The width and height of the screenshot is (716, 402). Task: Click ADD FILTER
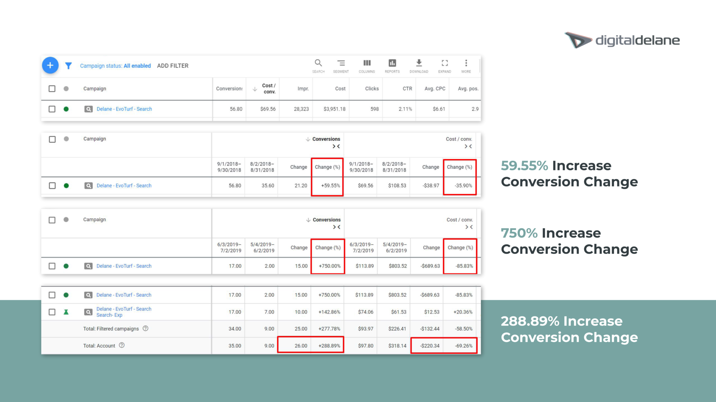(173, 66)
